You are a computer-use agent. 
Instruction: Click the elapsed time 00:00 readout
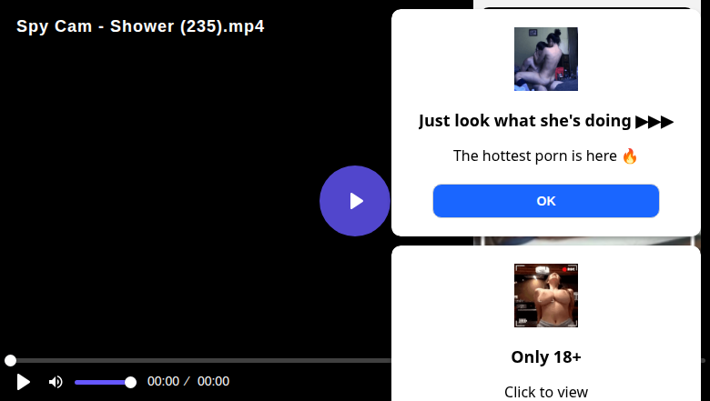pos(163,382)
